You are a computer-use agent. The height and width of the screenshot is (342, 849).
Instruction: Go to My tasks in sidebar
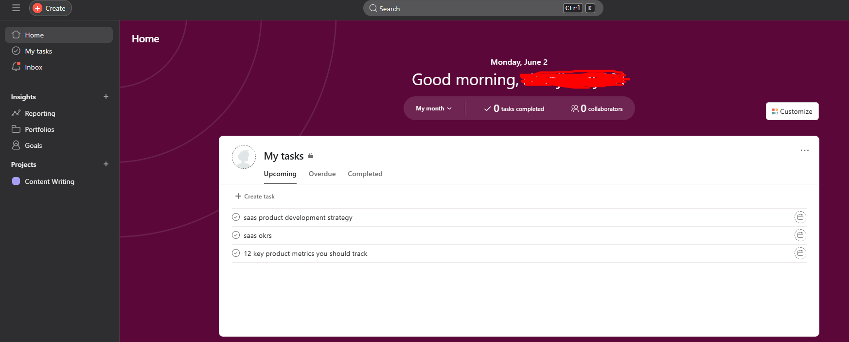point(59,51)
